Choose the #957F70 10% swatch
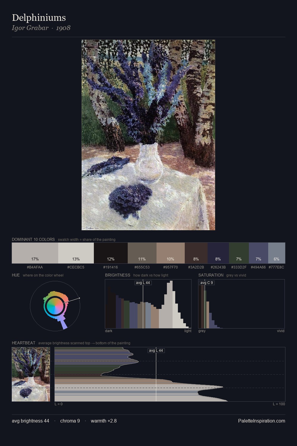 pyautogui.click(x=170, y=253)
